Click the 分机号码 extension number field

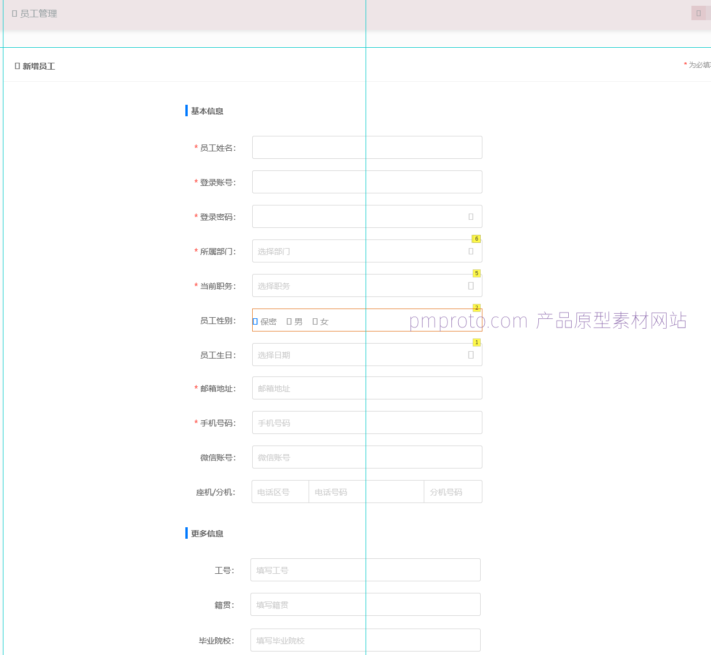(x=453, y=492)
